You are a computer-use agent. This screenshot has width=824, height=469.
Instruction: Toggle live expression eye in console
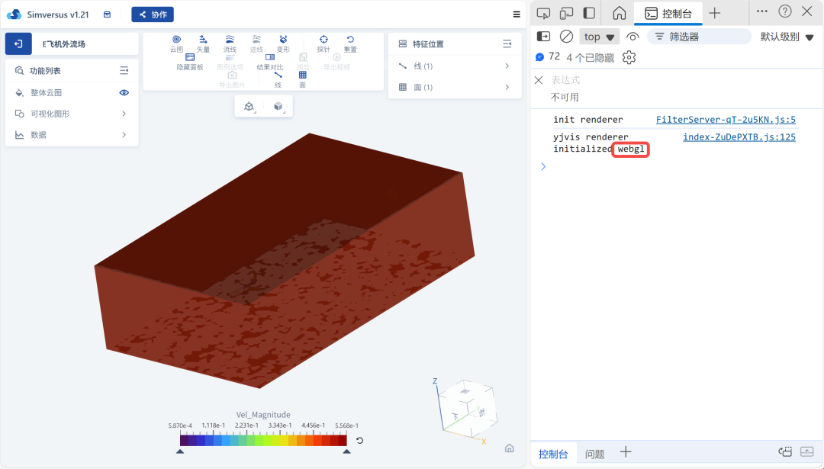point(632,37)
